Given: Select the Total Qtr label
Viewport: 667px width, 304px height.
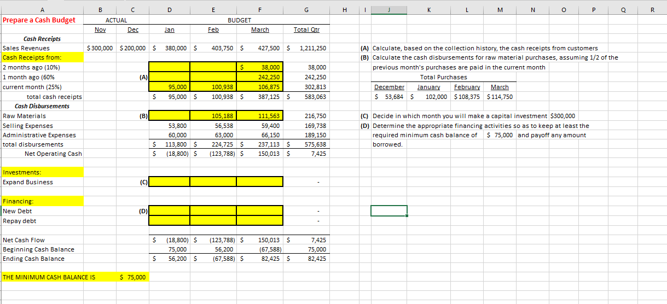Looking at the screenshot, I should (x=306, y=30).
